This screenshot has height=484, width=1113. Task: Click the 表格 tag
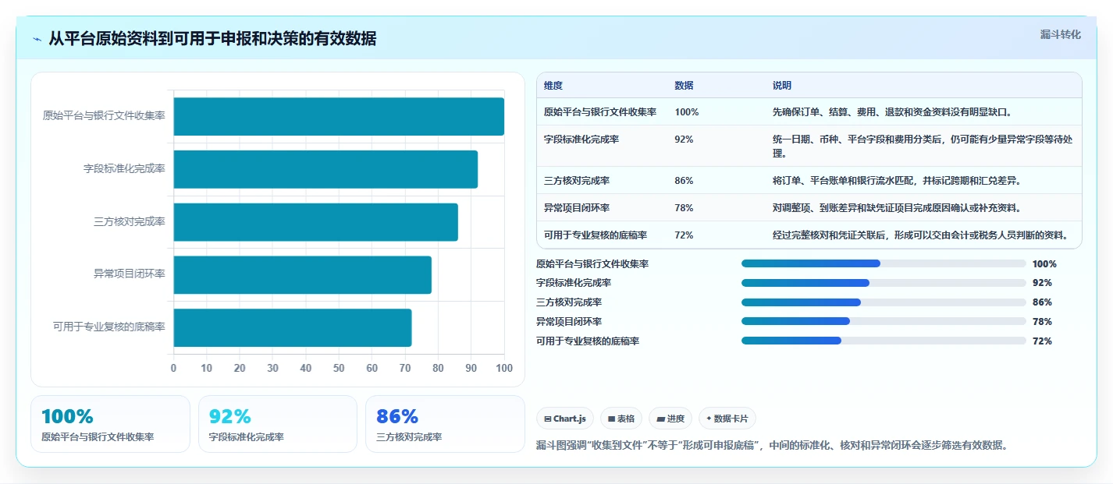[x=622, y=419]
